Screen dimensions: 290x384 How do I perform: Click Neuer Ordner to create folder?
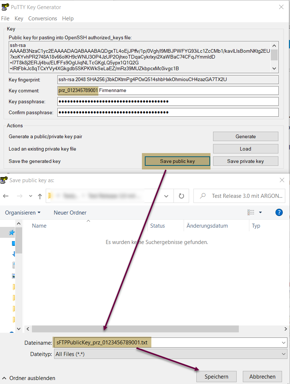coord(70,213)
